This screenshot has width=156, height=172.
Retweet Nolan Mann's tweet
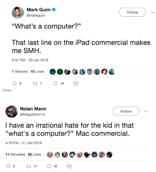tap(29, 166)
